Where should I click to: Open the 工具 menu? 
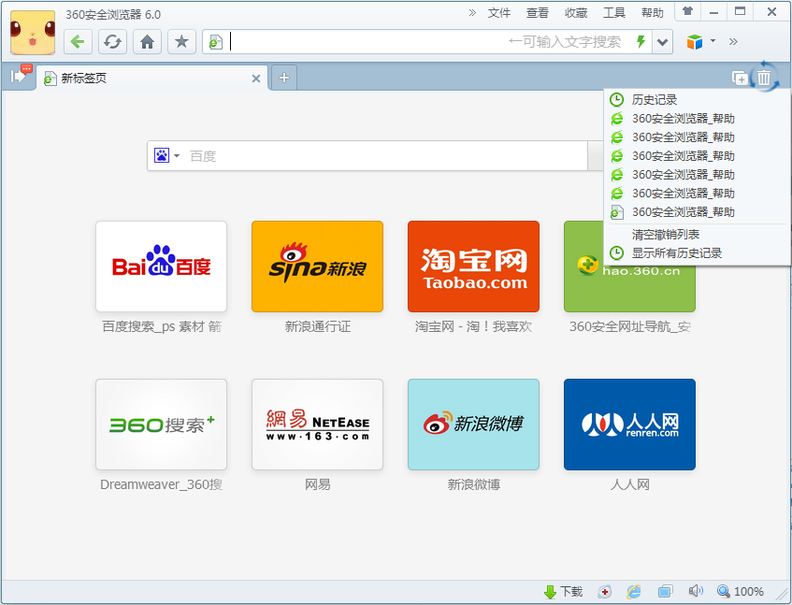click(x=612, y=11)
